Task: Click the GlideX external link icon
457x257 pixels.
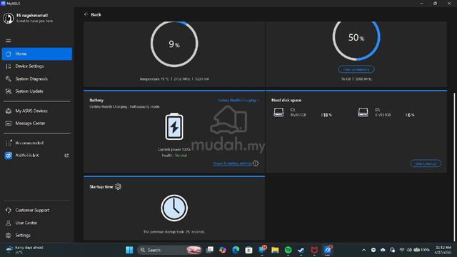Action: click(x=66, y=156)
